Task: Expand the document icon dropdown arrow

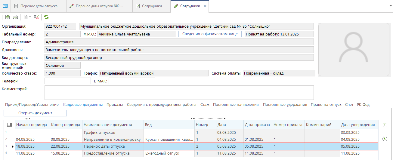Action: (30, 17)
